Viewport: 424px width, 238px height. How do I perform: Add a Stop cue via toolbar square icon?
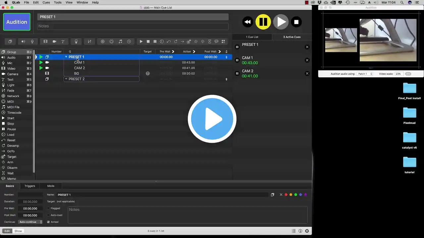pos(148,41)
